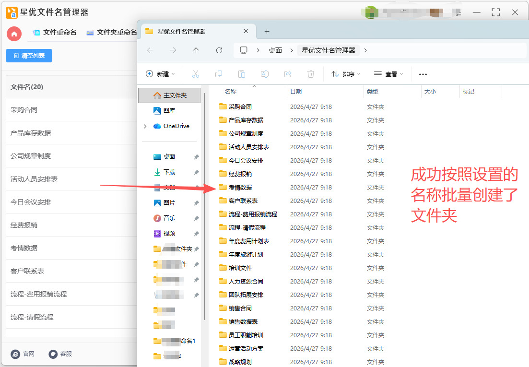Click the delete trash icon in toolbar
The width and height of the screenshot is (529, 367).
click(311, 74)
